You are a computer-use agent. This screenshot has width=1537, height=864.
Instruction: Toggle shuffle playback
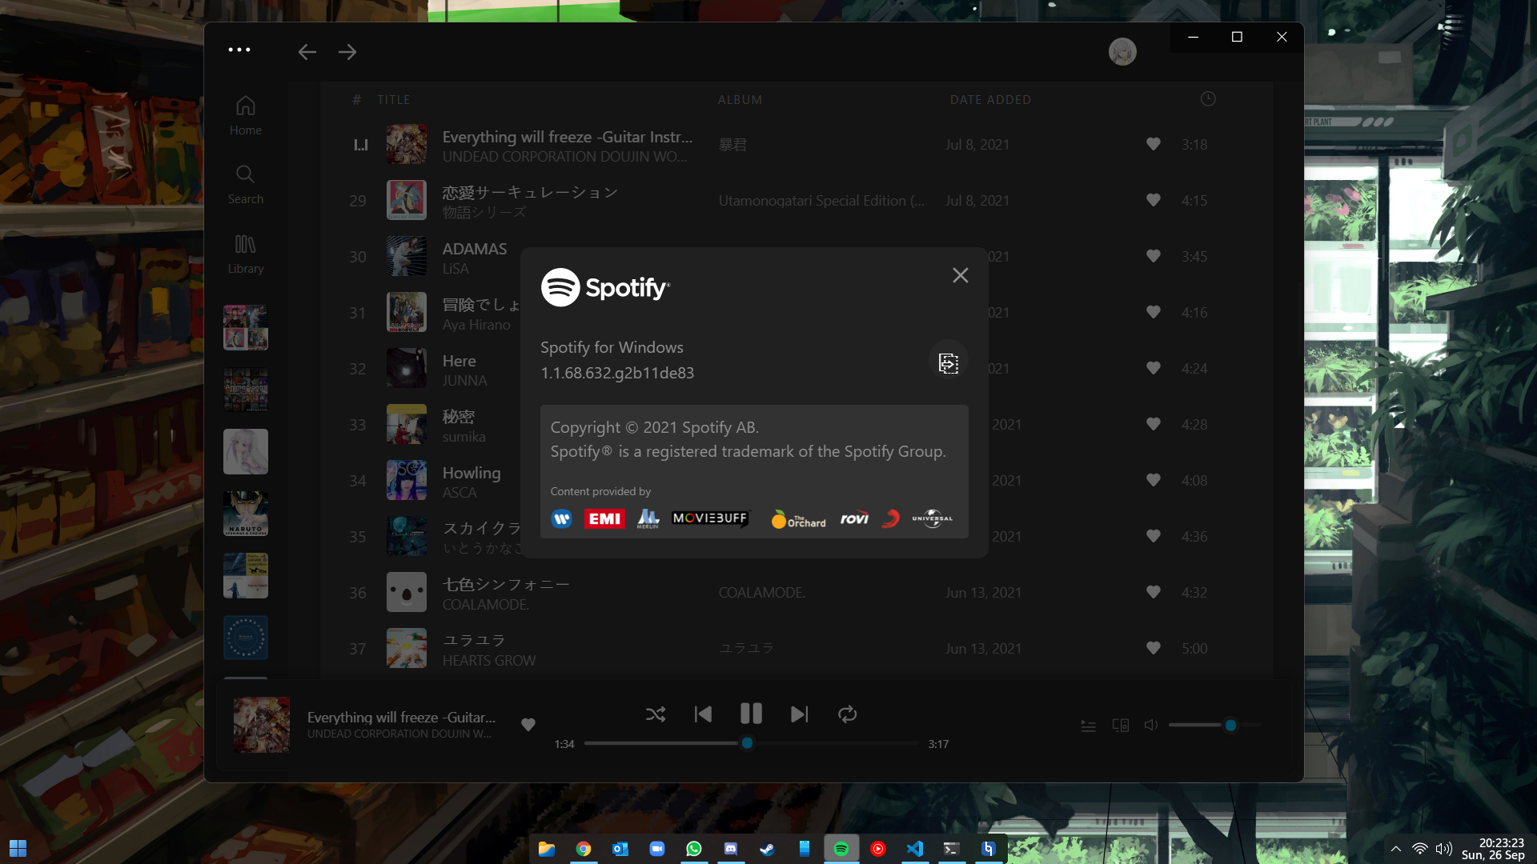655,714
